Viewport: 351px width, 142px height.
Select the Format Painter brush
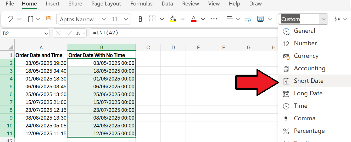coord(48,19)
